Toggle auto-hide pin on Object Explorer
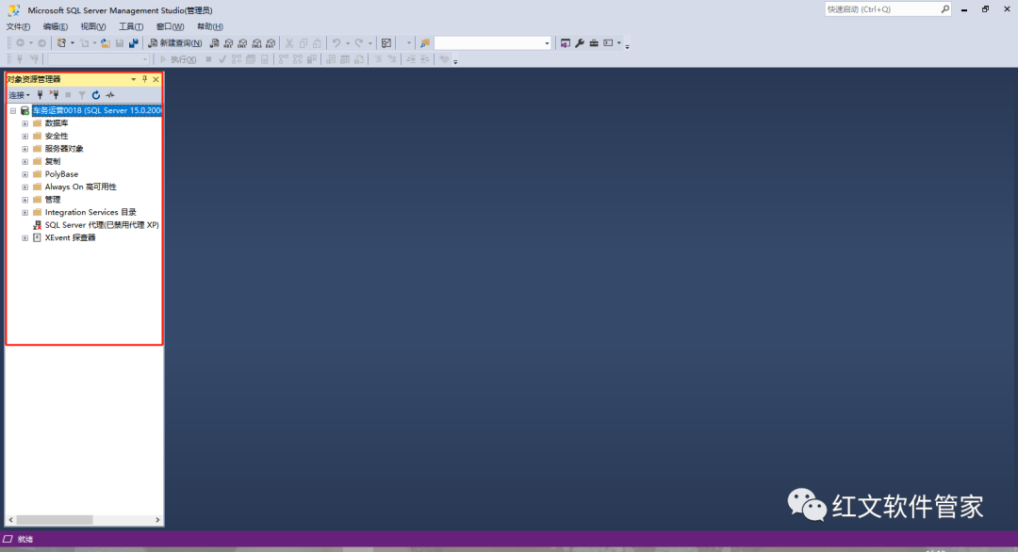 [x=145, y=79]
